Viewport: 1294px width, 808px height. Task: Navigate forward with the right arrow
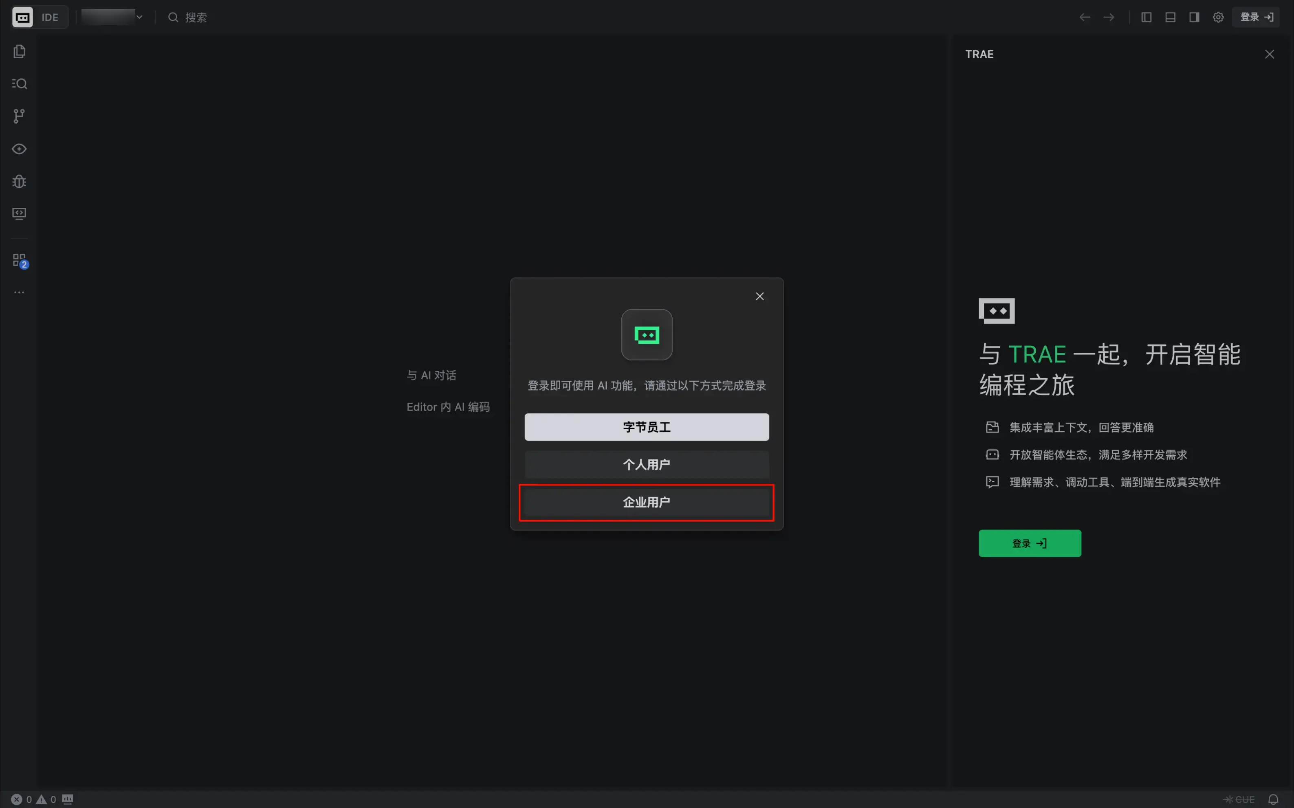1109,17
